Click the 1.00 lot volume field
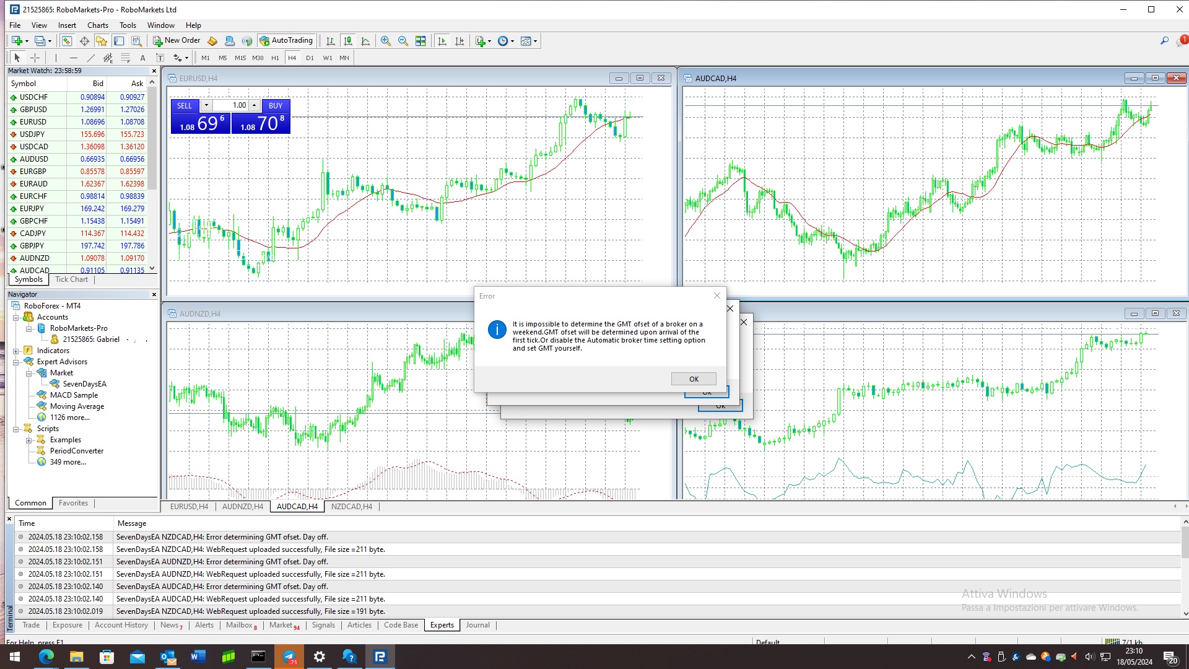This screenshot has height=669, width=1189. point(230,105)
